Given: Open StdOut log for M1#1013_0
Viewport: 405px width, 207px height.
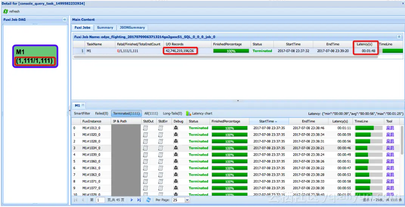Looking at the screenshot, I should 145,128.
